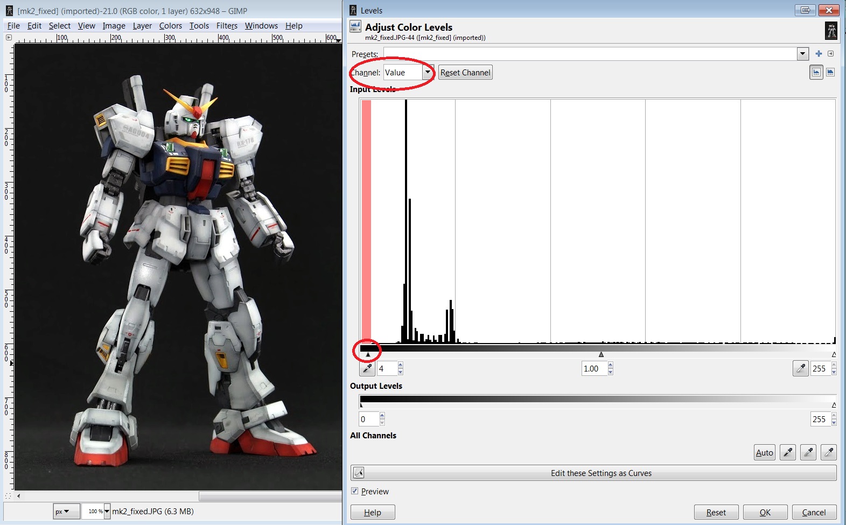Pick white point with input eyedropper

[x=801, y=368]
